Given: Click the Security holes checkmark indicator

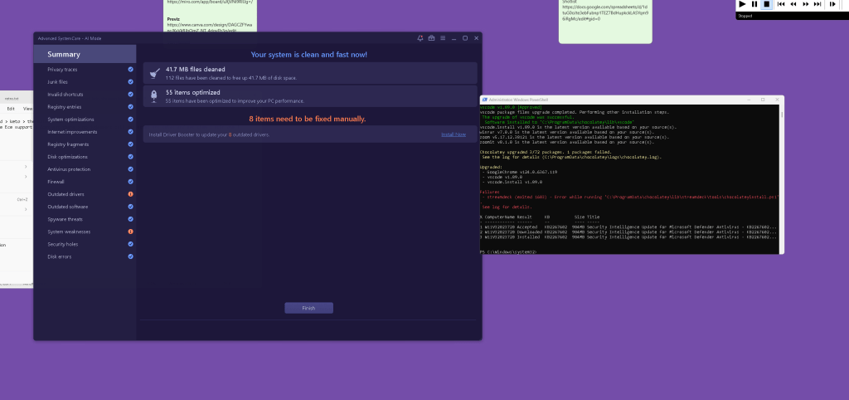Looking at the screenshot, I should (x=130, y=244).
